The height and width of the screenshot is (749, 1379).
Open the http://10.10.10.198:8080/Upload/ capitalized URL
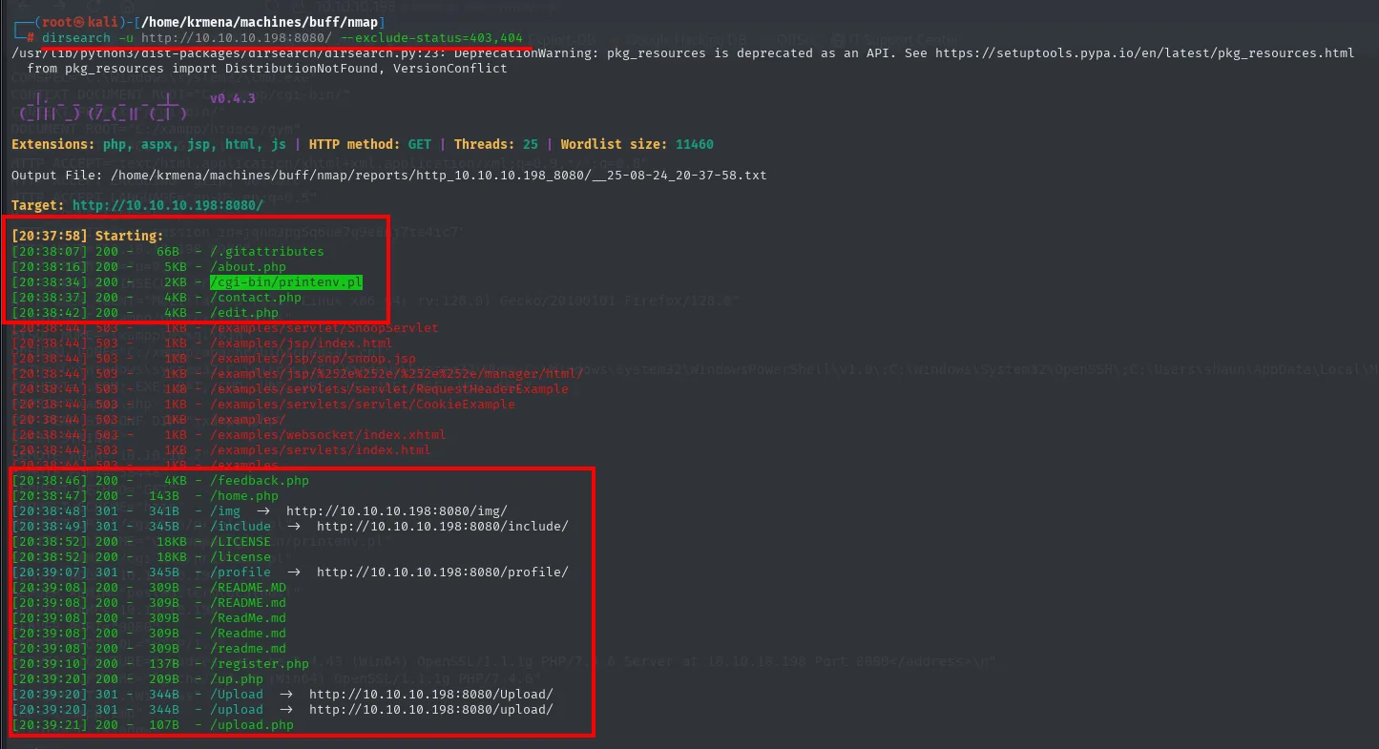(430, 695)
